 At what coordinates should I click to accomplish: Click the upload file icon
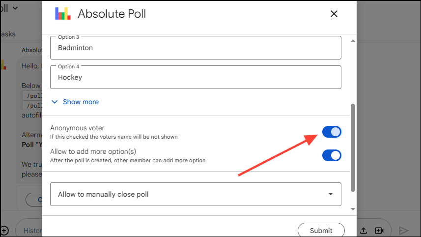click(x=364, y=230)
